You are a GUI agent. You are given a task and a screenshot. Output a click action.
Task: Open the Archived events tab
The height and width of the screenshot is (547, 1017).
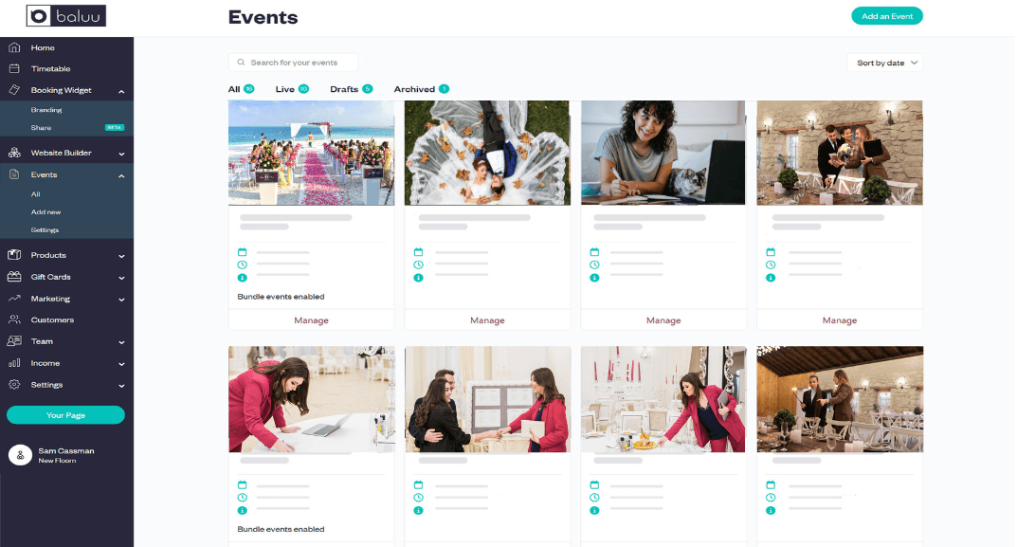coord(421,89)
